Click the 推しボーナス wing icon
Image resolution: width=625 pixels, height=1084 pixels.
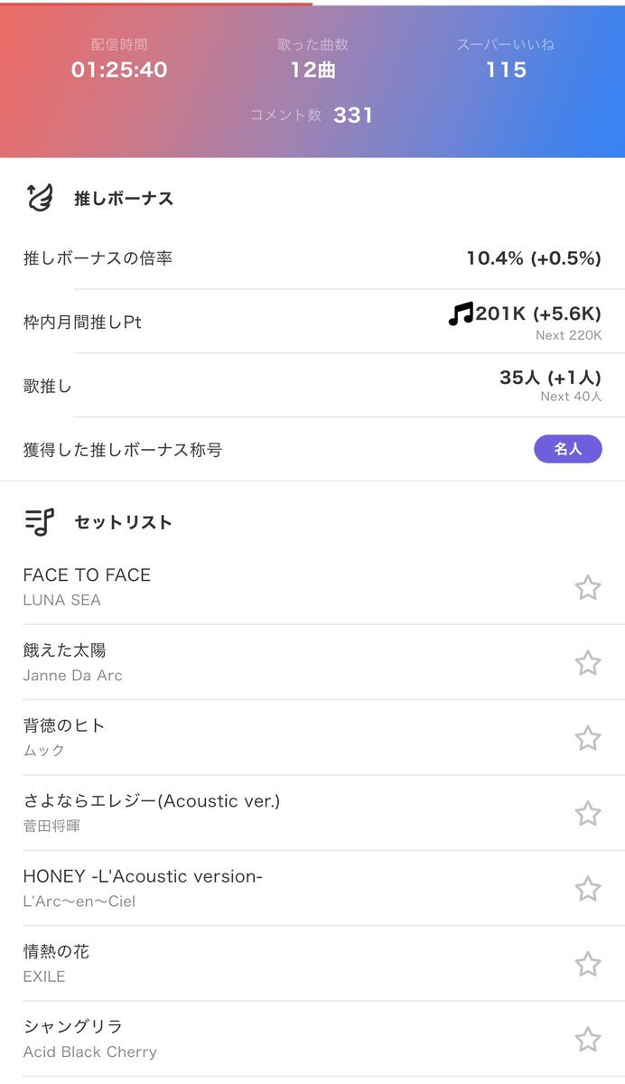[41, 198]
